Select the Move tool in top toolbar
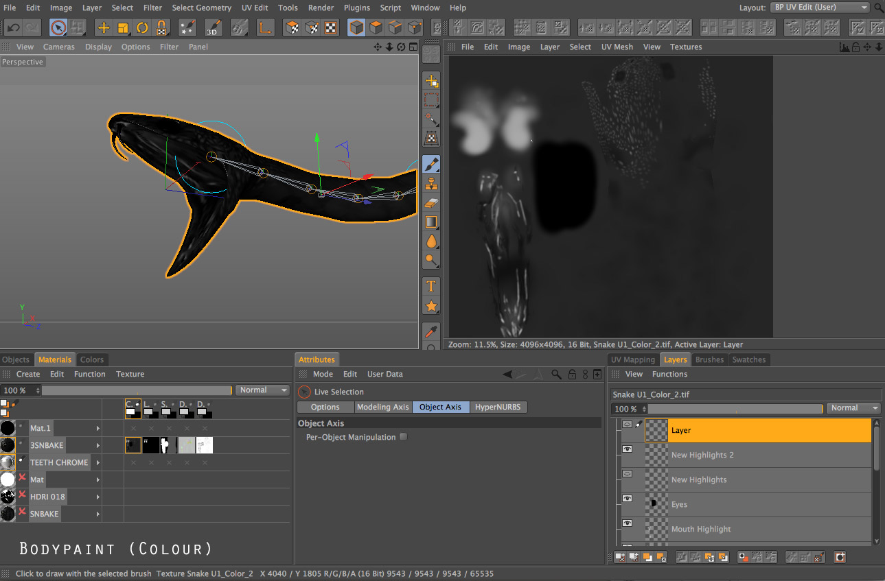The height and width of the screenshot is (581, 885). [x=104, y=28]
